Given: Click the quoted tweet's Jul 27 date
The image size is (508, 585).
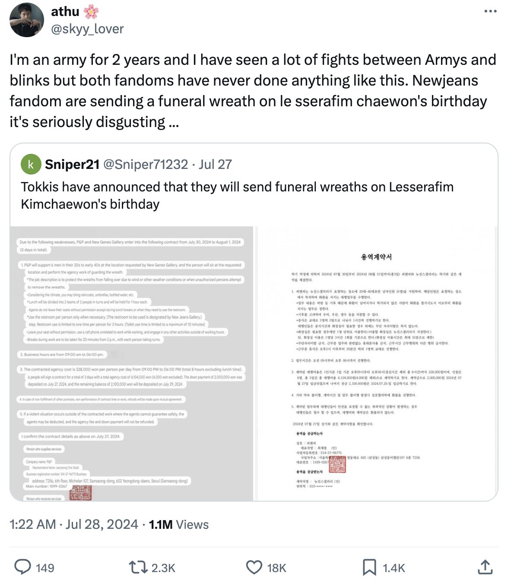Looking at the screenshot, I should [215, 164].
